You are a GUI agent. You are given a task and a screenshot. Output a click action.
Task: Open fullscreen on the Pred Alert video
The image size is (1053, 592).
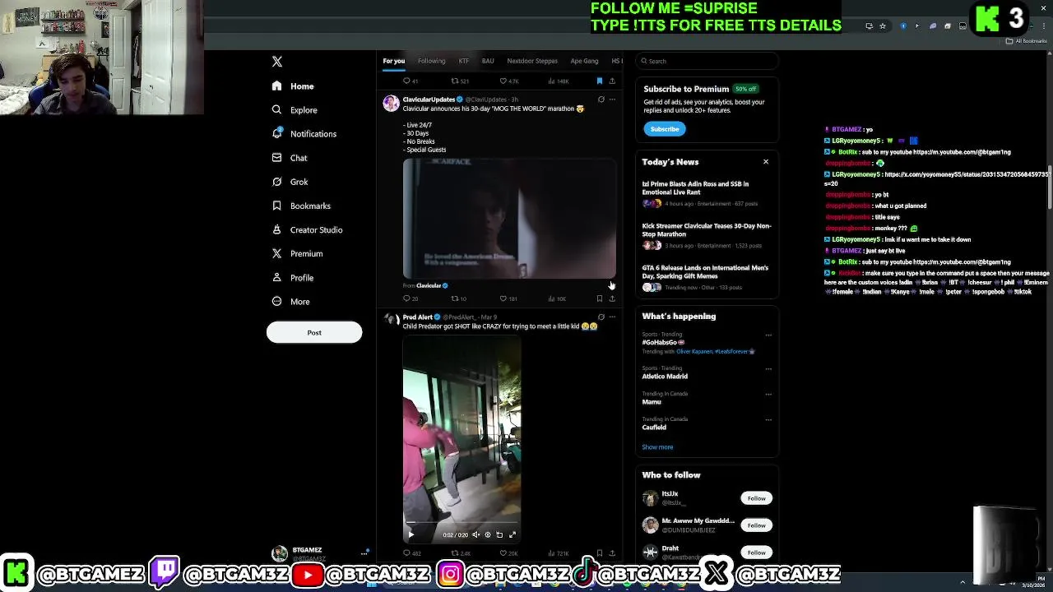pos(512,534)
